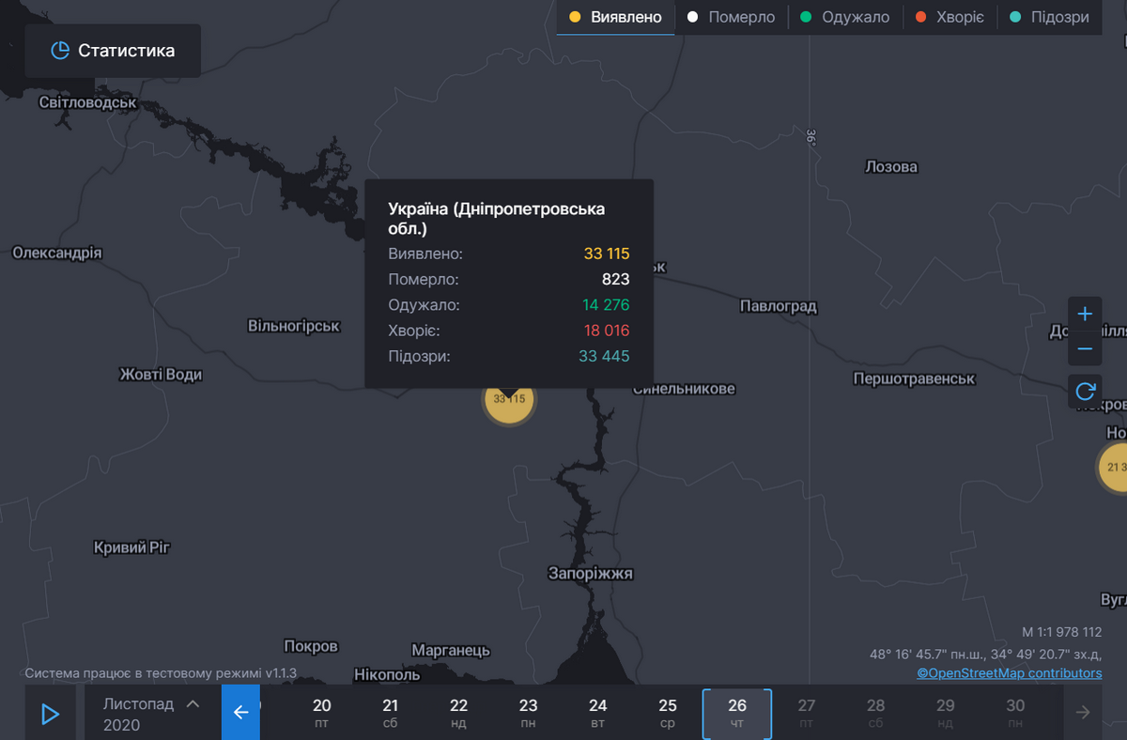Screen dimensions: 1127x740
Task: Select date 25 ср on timeline
Action: pos(668,713)
